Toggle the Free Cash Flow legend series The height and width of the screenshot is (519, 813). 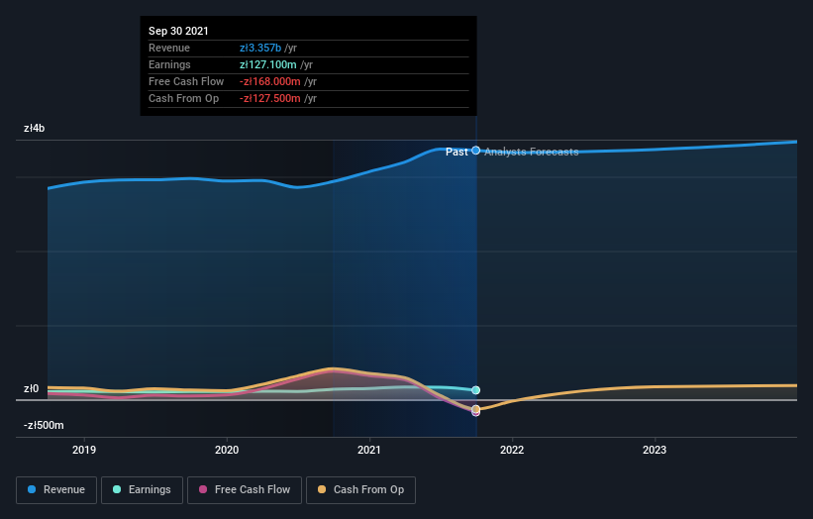tap(245, 490)
